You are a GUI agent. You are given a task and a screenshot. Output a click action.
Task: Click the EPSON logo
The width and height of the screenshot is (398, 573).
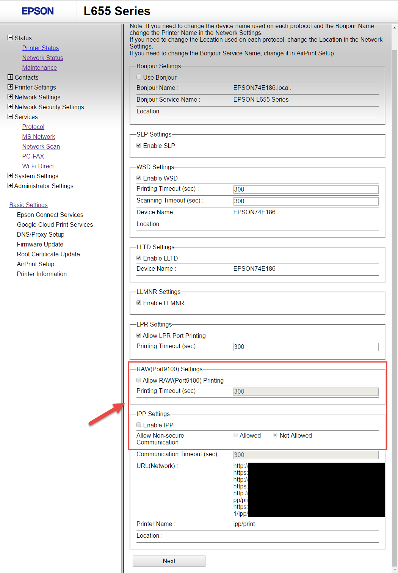point(38,11)
